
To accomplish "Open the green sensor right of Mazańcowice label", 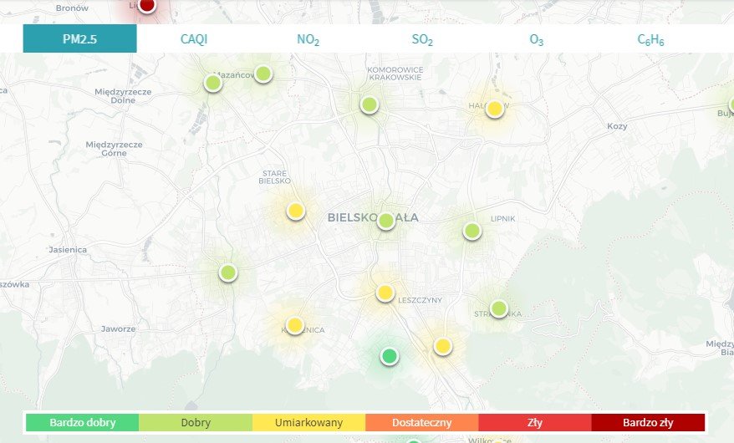I will pos(263,74).
